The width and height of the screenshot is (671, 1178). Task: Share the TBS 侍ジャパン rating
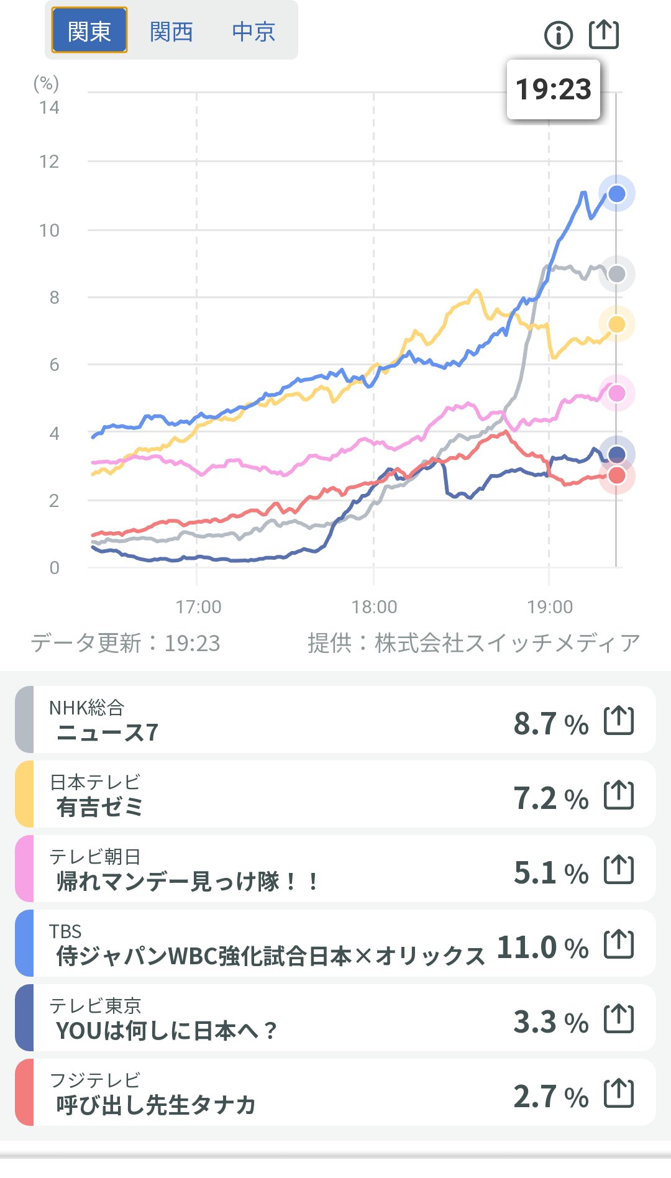click(x=619, y=944)
